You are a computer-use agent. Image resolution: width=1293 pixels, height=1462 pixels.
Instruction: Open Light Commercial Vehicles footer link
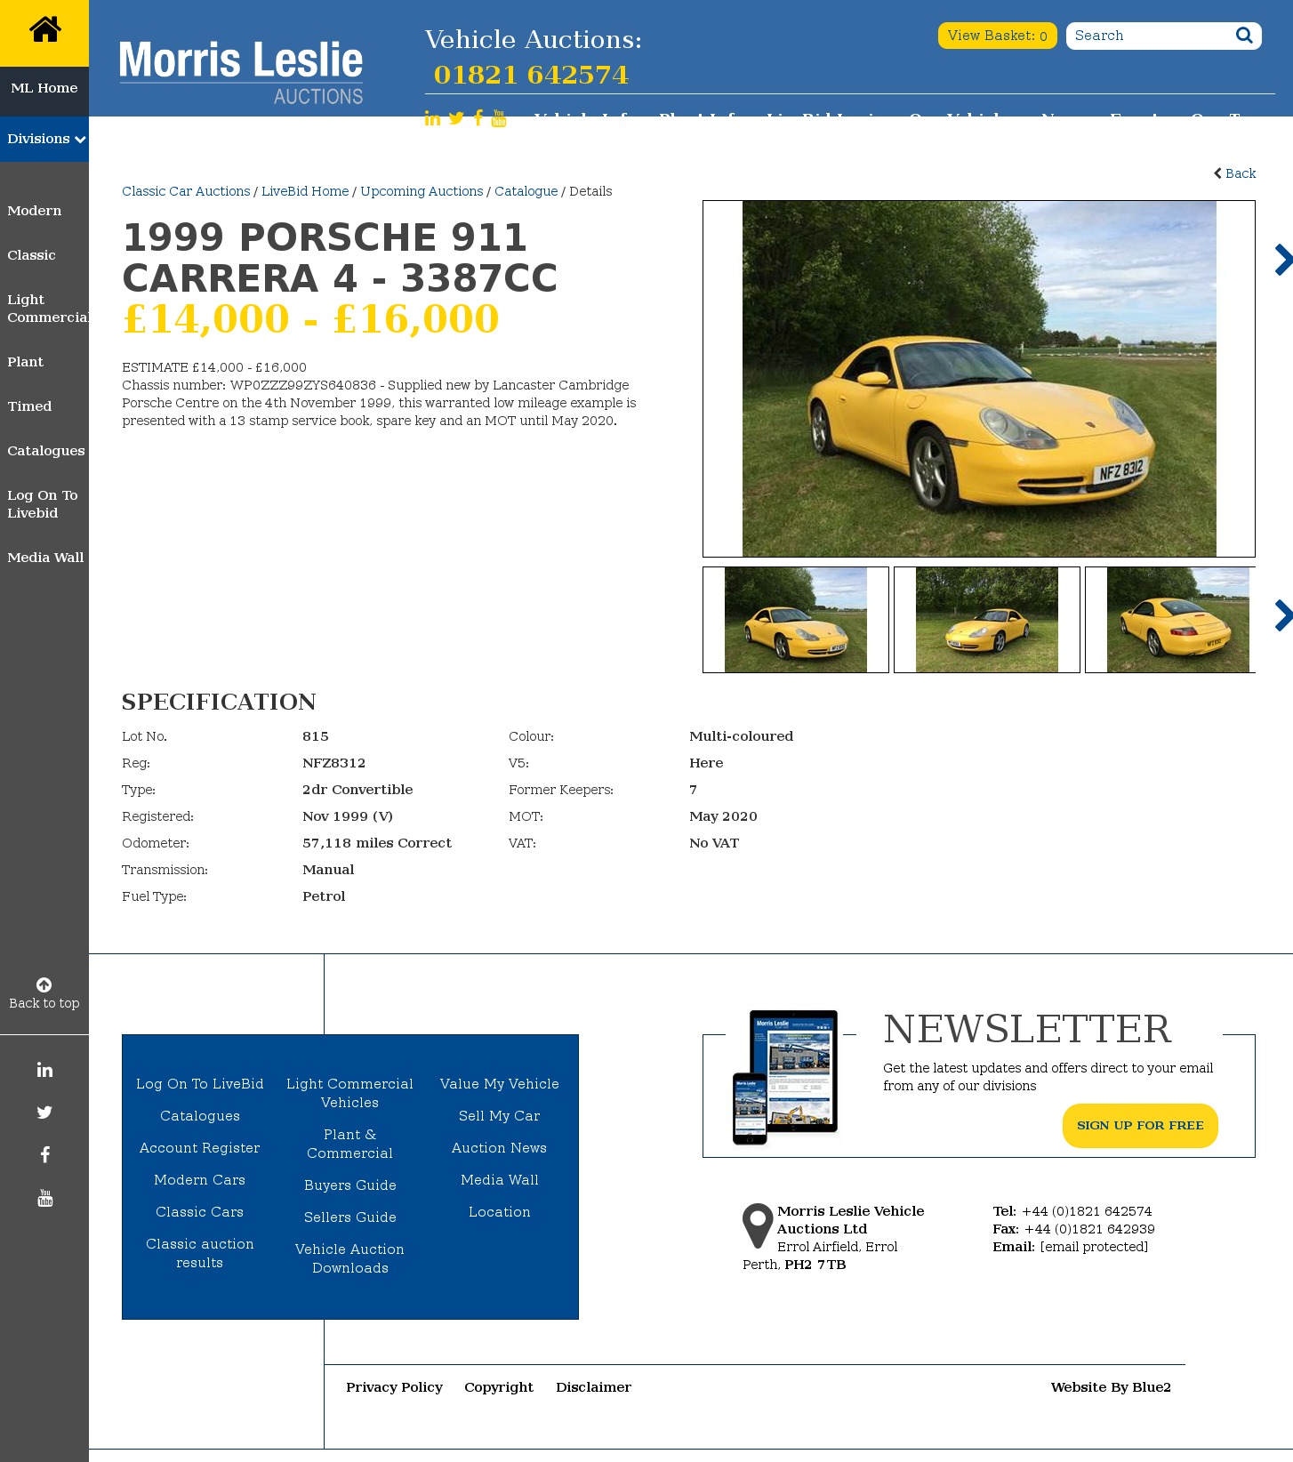pyautogui.click(x=350, y=1093)
